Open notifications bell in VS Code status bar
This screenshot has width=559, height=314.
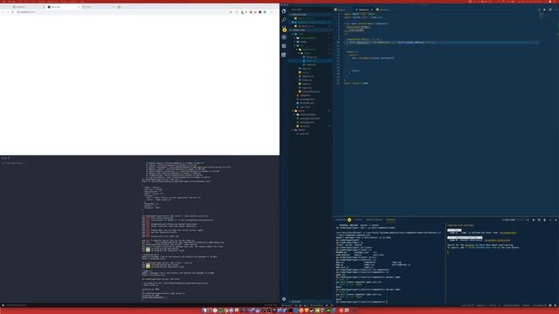(556, 305)
